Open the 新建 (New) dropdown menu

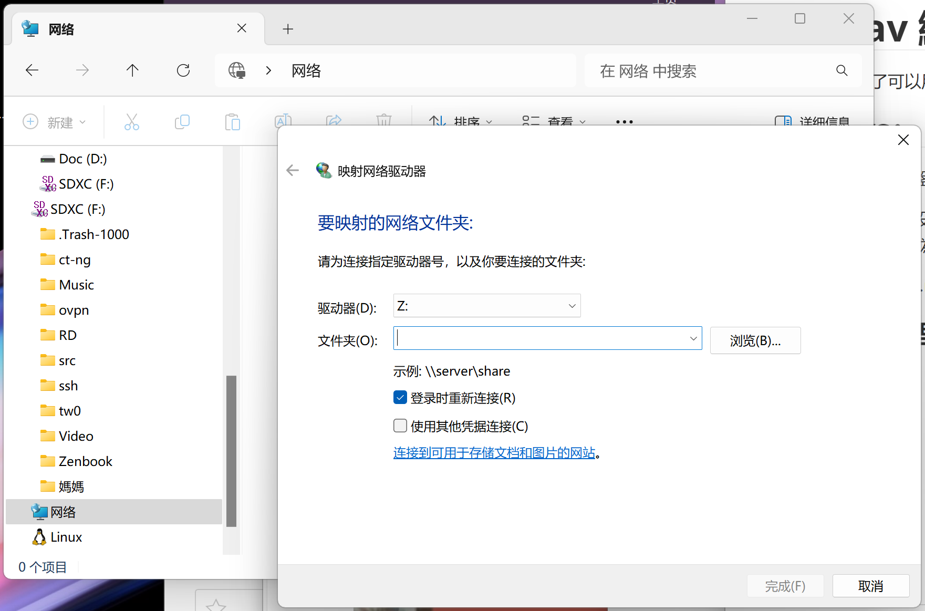pos(55,122)
